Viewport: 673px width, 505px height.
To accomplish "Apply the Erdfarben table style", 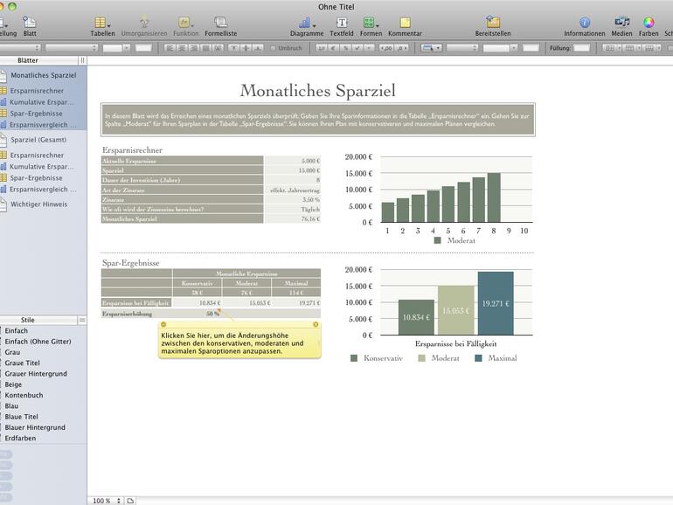I will (20, 438).
